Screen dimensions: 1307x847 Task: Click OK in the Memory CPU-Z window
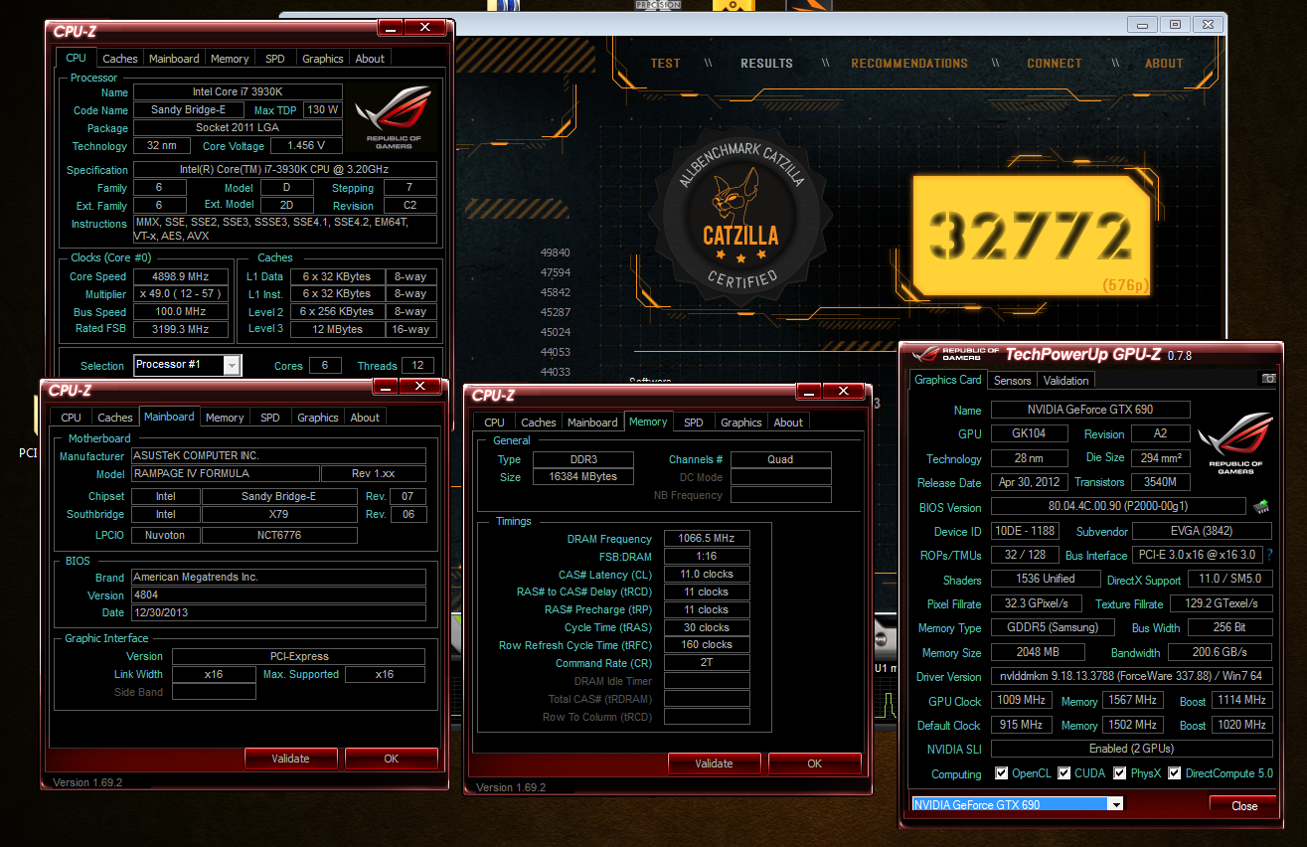click(x=814, y=763)
